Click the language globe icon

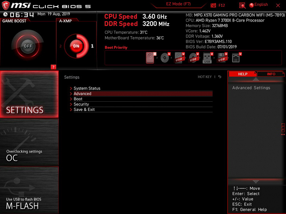[252, 5]
